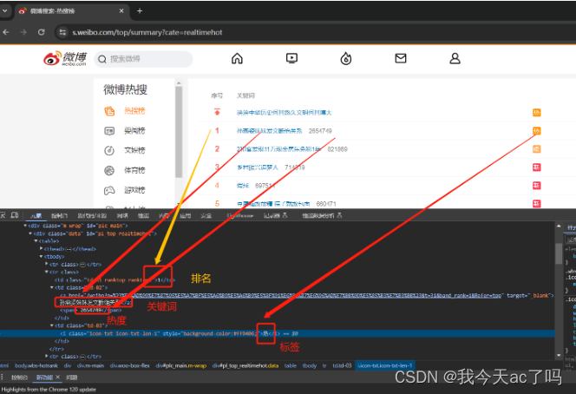
Task: Go back to the previous page
Action: [6, 32]
